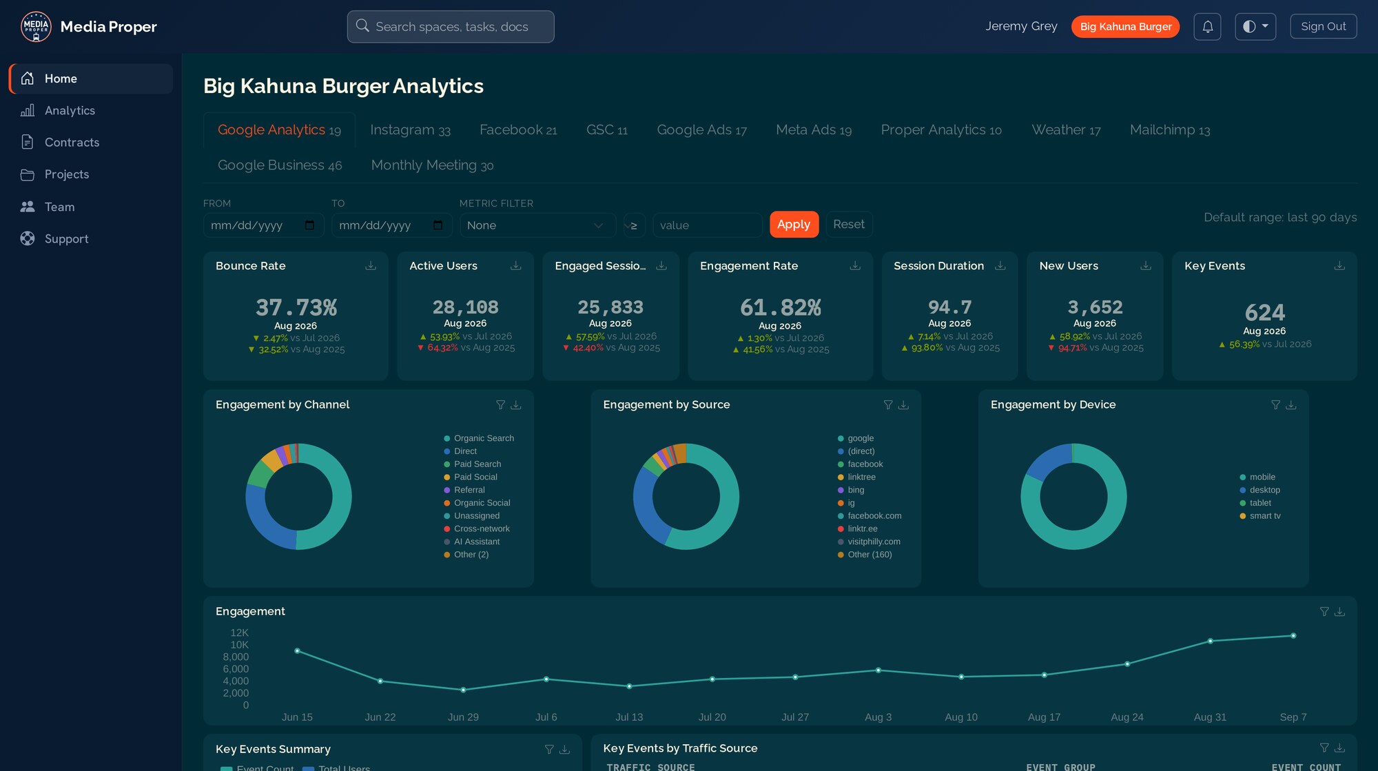This screenshot has height=771, width=1378.
Task: Click the Big Kahuna Burger badge
Action: [1126, 27]
